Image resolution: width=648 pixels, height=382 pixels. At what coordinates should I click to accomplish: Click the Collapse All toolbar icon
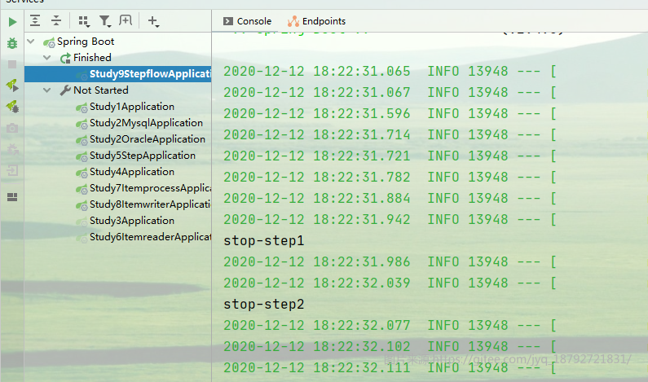(55, 20)
